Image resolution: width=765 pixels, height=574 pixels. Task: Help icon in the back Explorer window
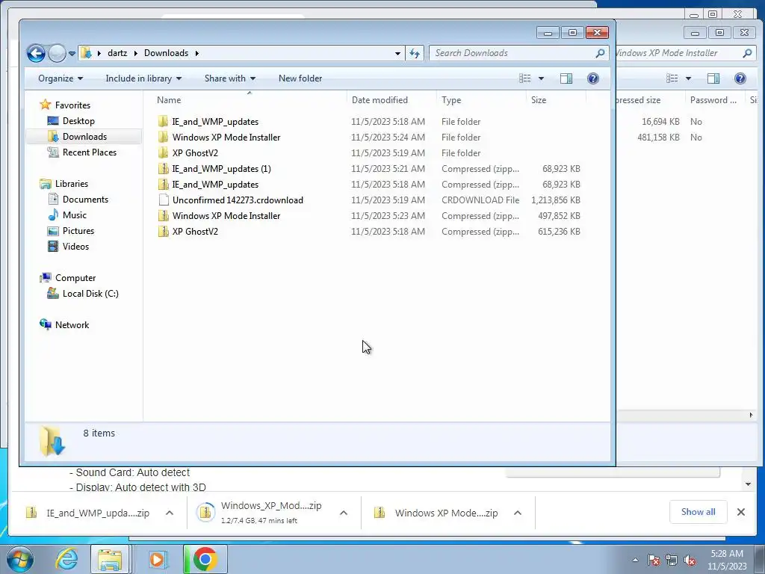[x=740, y=78]
